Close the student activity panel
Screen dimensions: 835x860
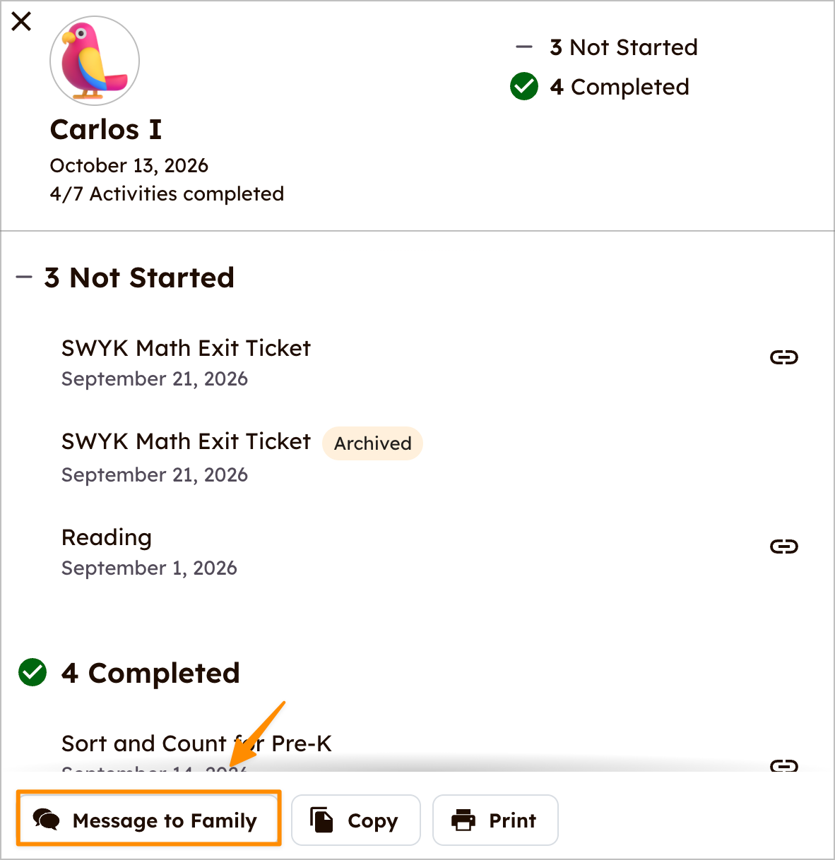click(22, 21)
